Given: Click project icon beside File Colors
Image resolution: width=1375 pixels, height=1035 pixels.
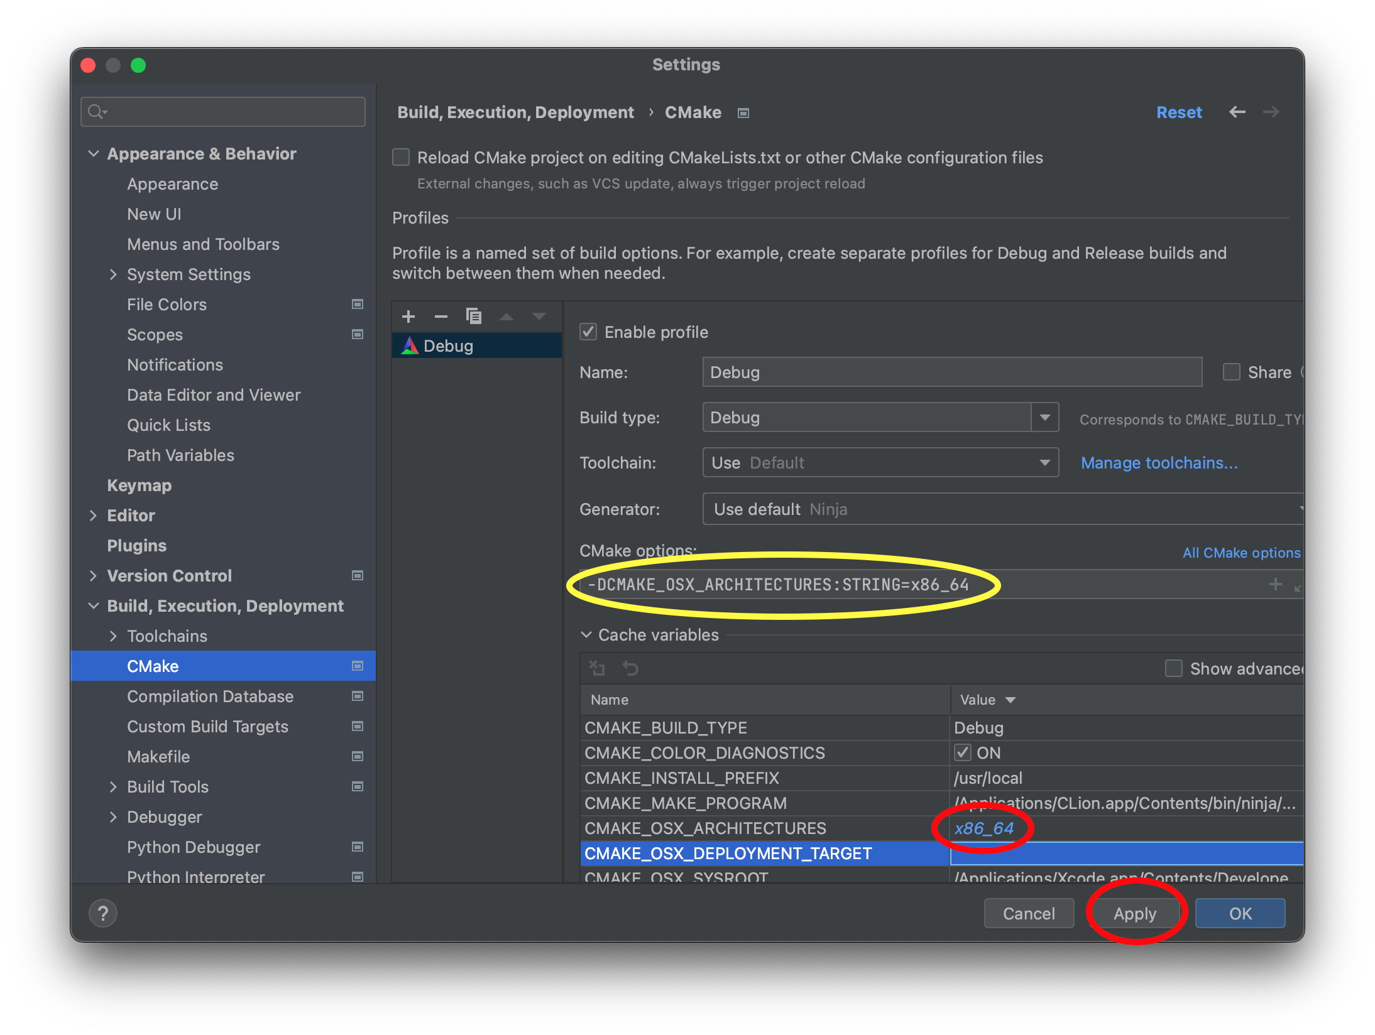Looking at the screenshot, I should pyautogui.click(x=358, y=305).
